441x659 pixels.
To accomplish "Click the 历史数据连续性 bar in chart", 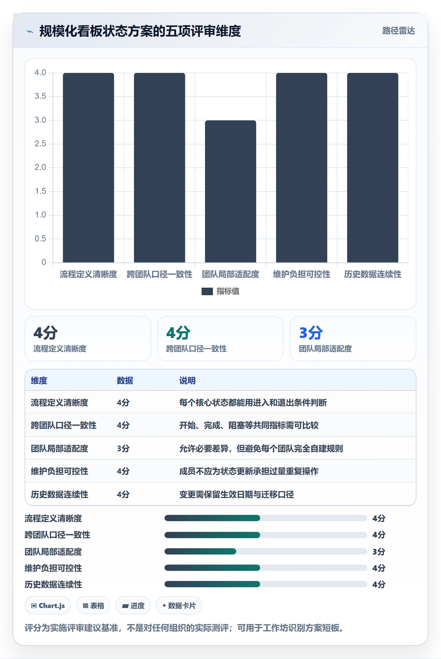I will (x=373, y=168).
